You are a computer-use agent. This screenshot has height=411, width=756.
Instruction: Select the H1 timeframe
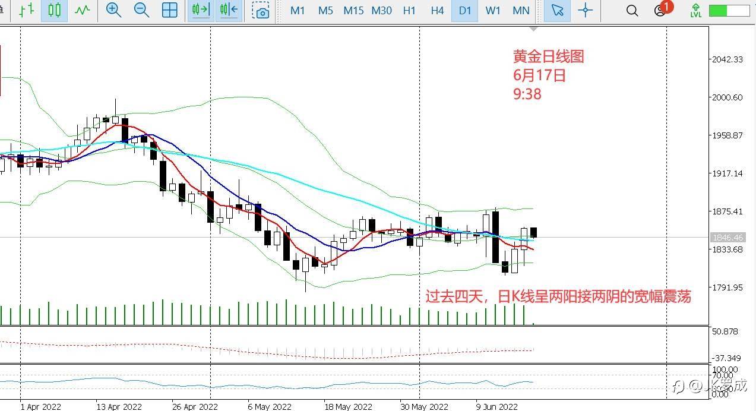coord(409,11)
